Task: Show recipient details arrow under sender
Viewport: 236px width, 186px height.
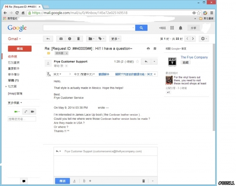Action: [66, 66]
